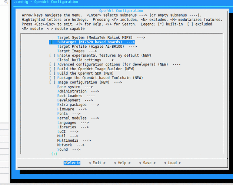Image resolution: width=233 pixels, height=185 pixels.
Task: Select the Mail menu entry
Action: [x=68, y=136]
